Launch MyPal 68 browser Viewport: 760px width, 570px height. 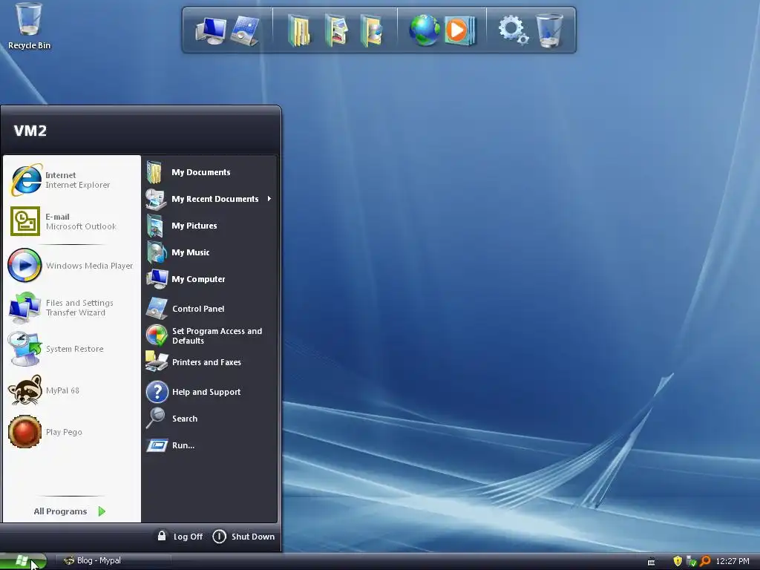72,390
